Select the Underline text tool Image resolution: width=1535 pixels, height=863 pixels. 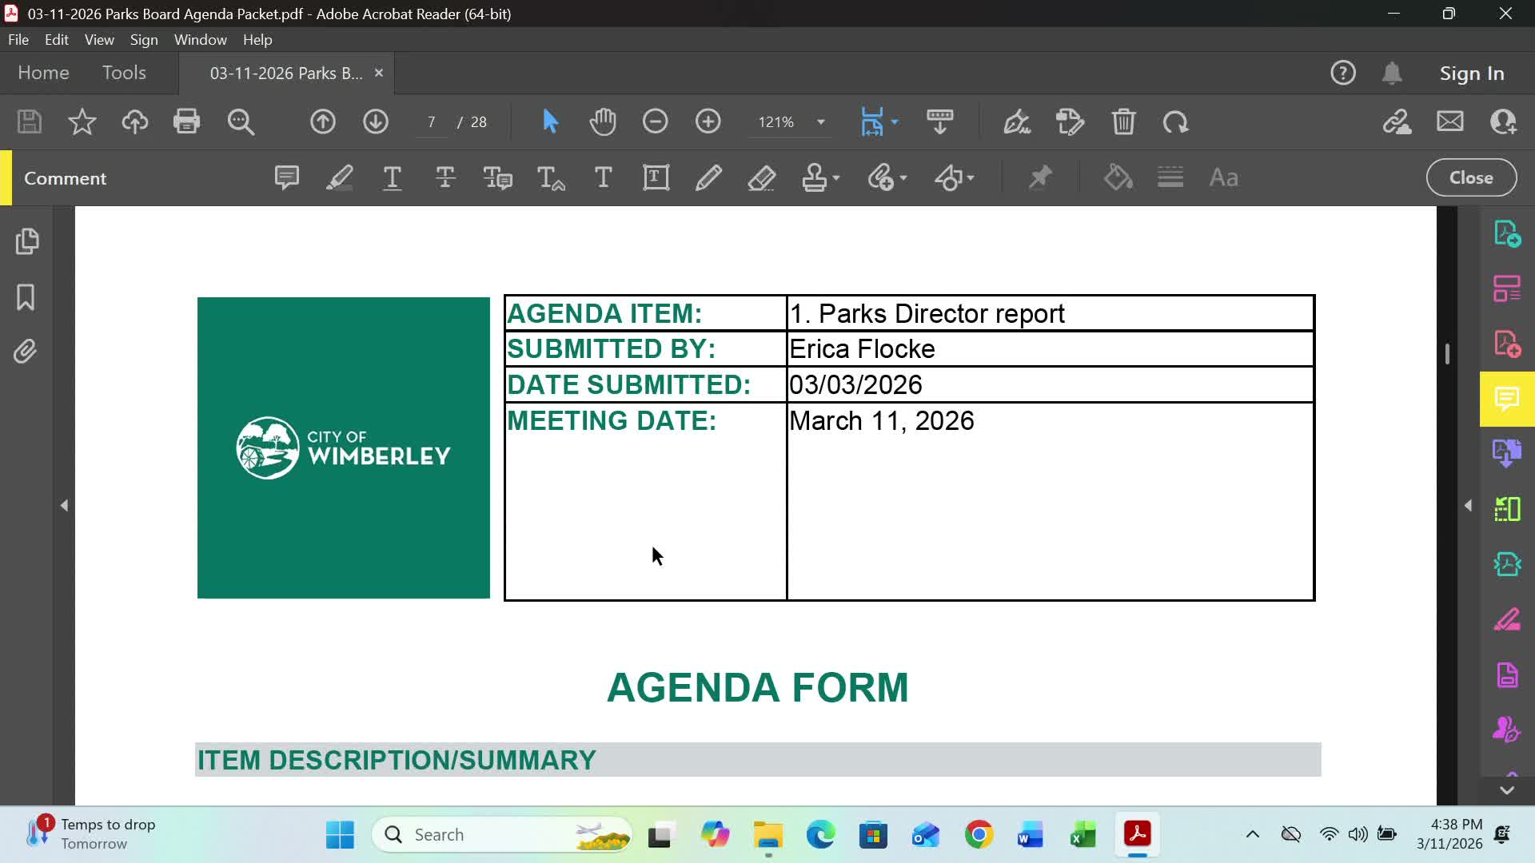pos(392,177)
